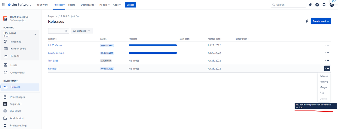The width and height of the screenshot is (338, 129).
Task: Open the Release 1 version link
Action: [53, 68]
